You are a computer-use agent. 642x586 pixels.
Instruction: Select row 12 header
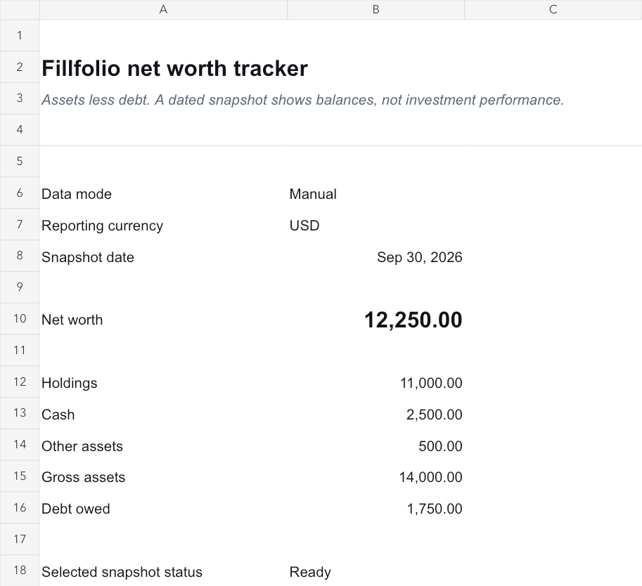[x=20, y=382]
